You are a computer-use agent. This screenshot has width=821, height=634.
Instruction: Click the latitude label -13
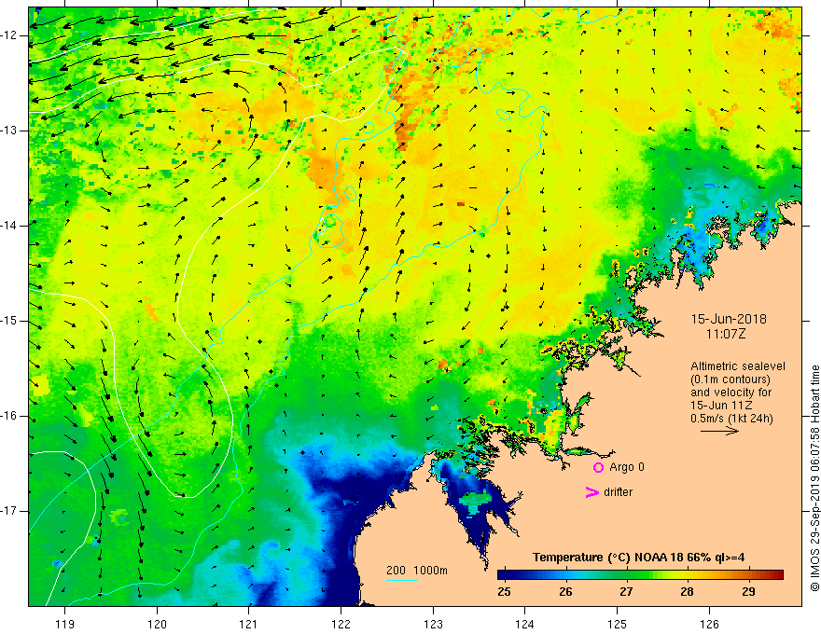(9, 131)
